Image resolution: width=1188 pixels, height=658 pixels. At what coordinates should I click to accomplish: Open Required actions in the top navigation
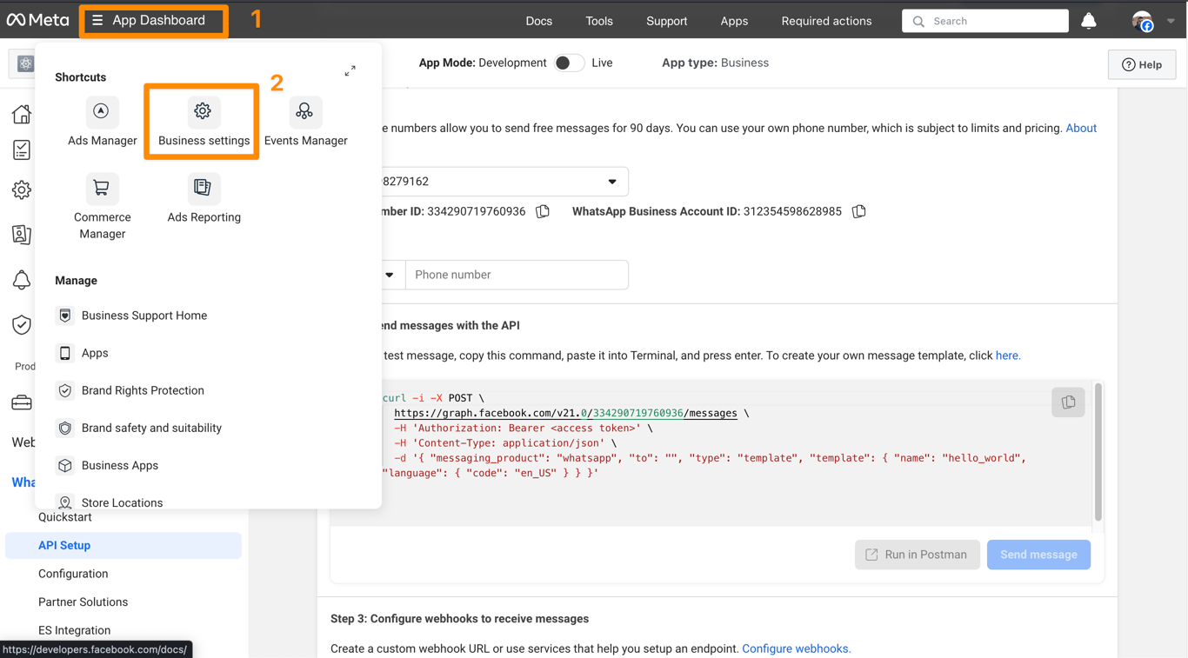point(826,21)
